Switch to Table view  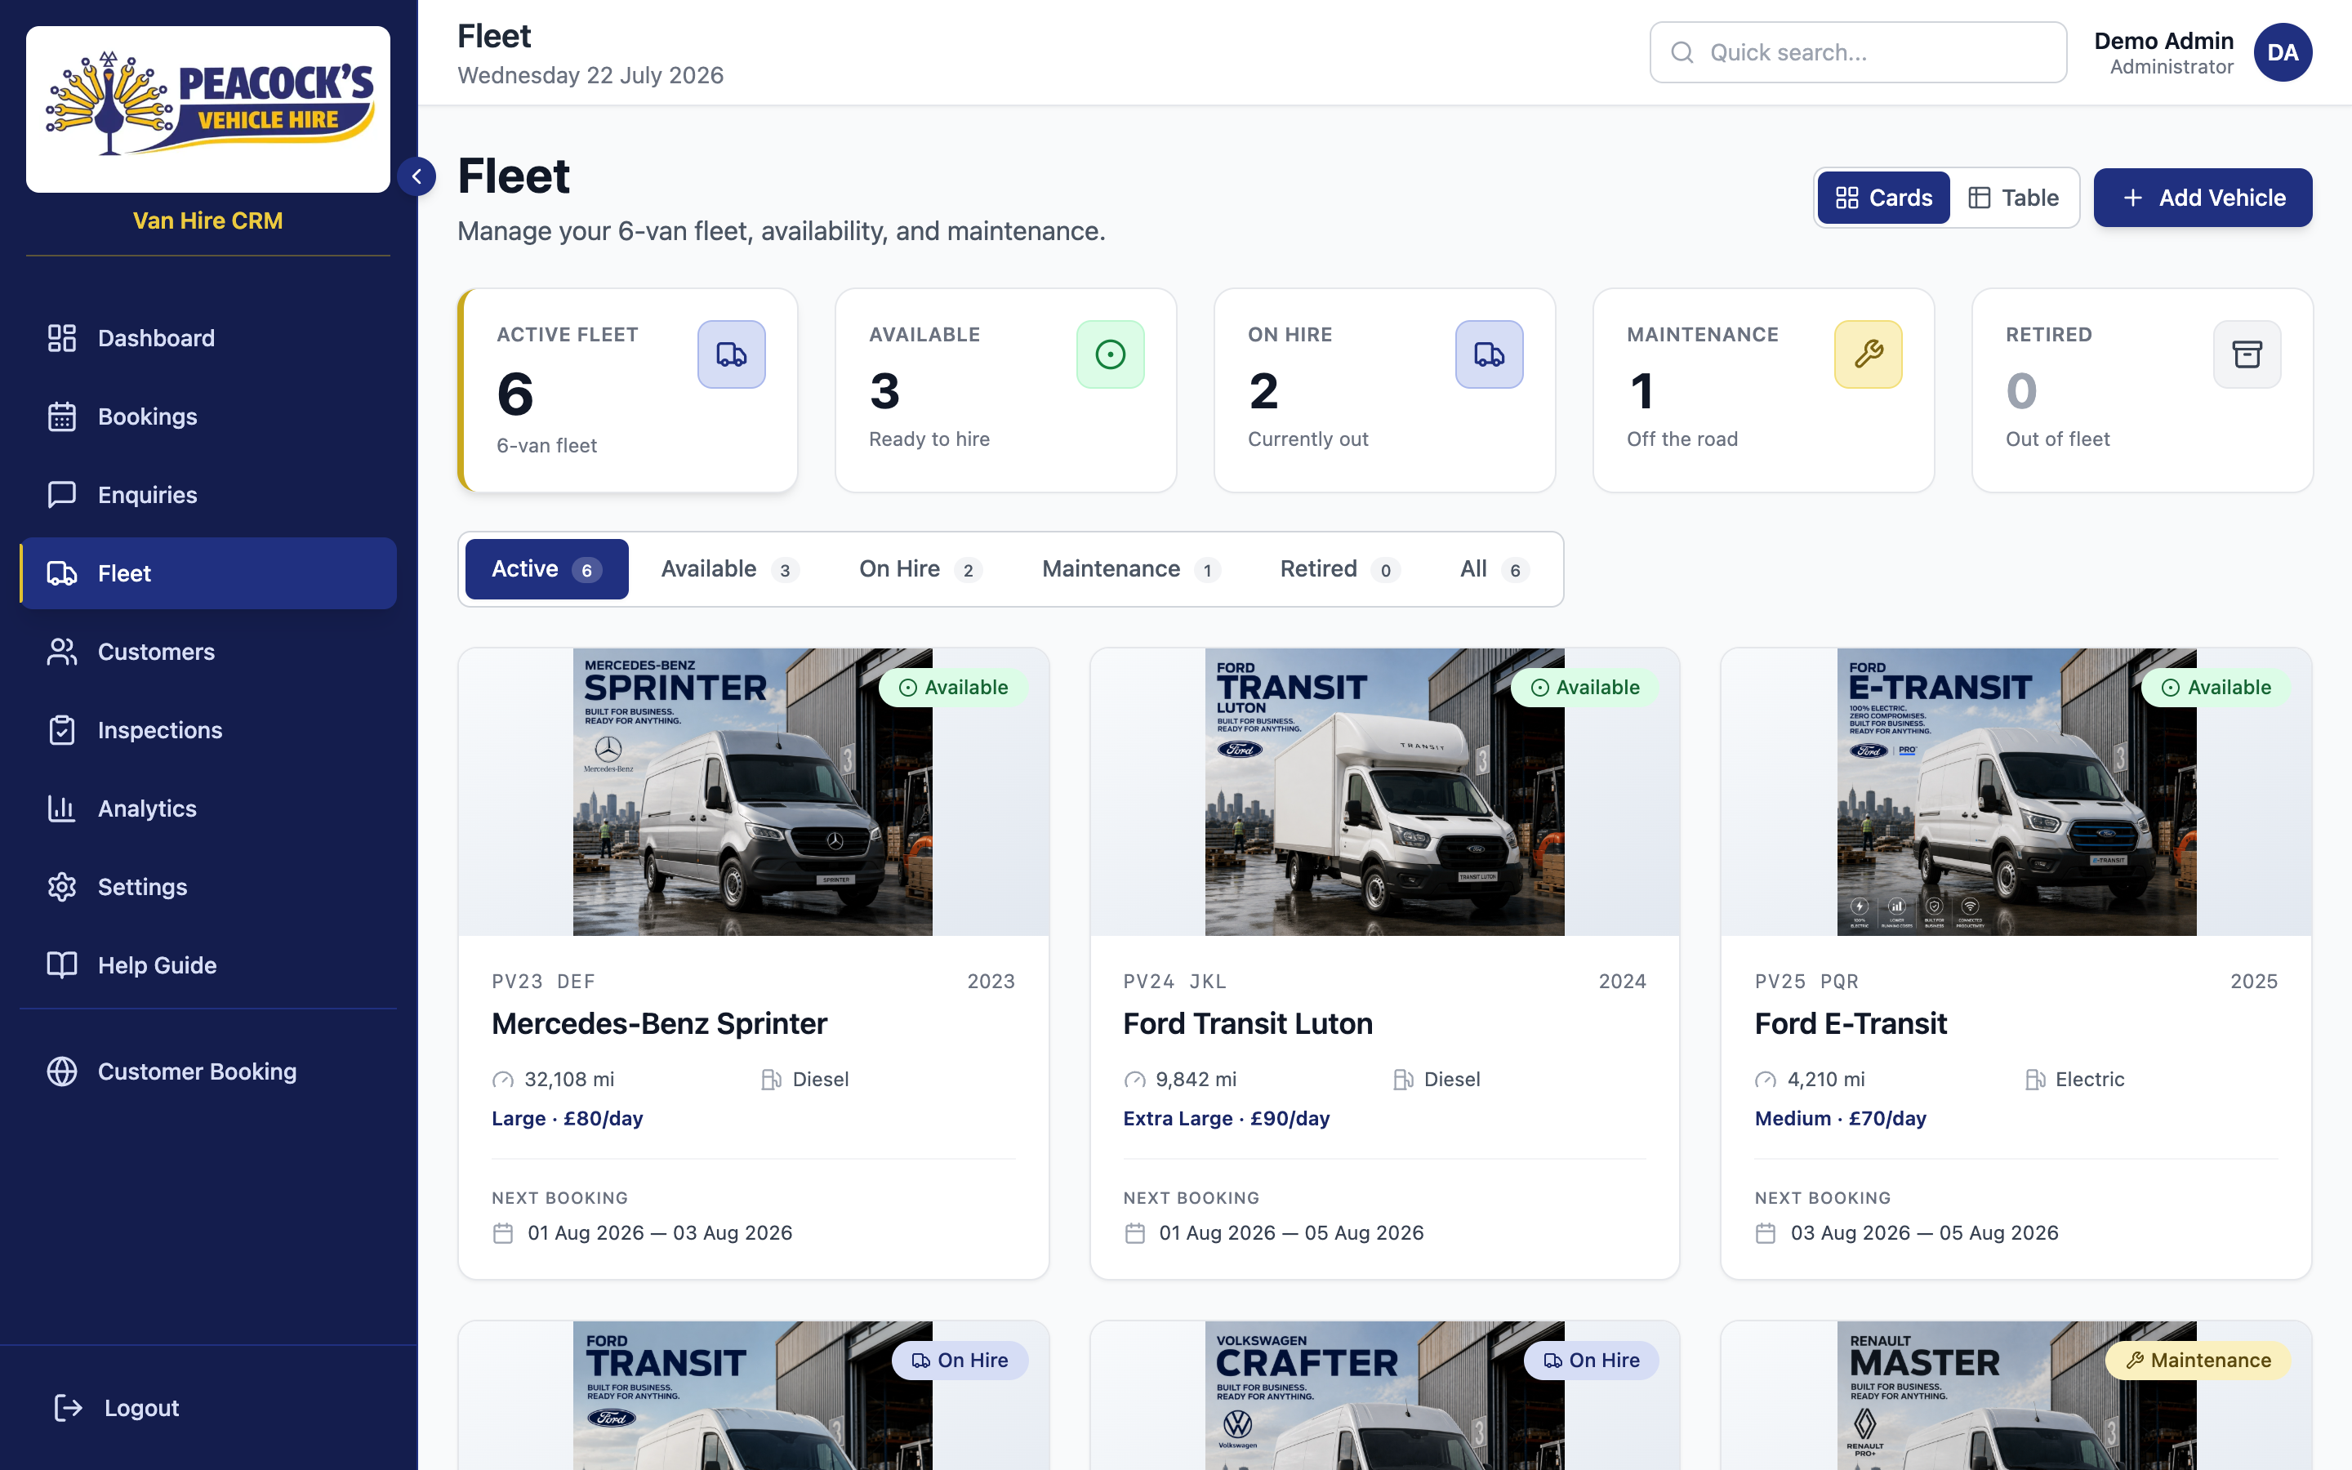click(2014, 198)
